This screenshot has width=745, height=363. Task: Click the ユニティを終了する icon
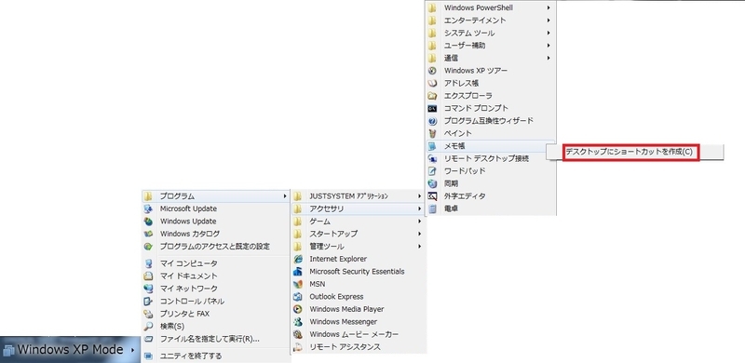148,356
